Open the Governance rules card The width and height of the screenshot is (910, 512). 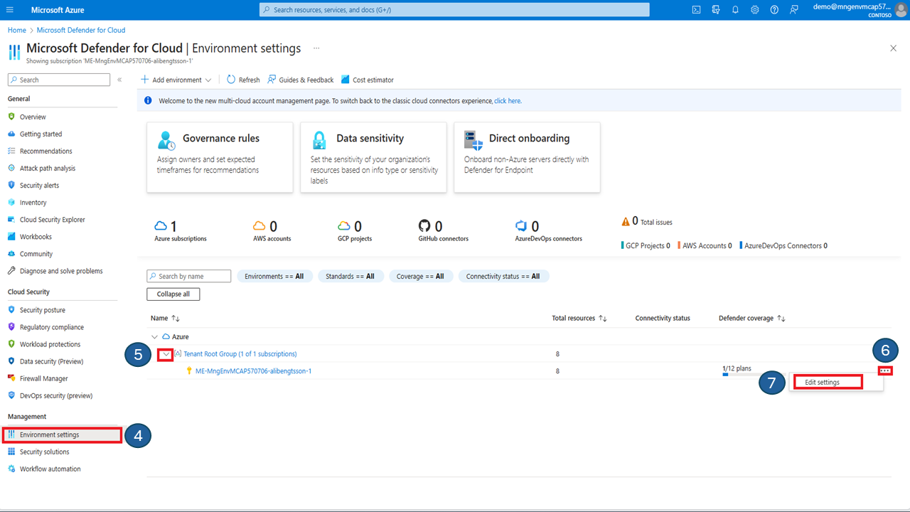coord(220,157)
